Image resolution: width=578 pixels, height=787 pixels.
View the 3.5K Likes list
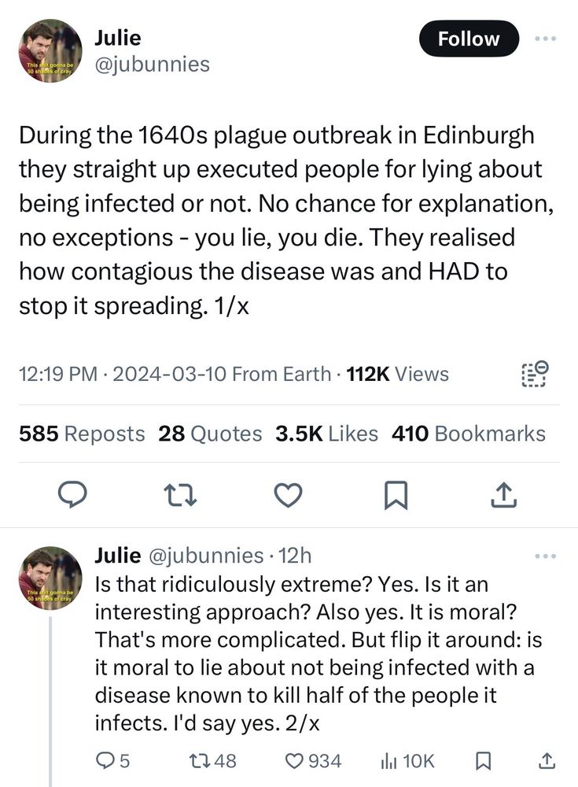(x=326, y=434)
